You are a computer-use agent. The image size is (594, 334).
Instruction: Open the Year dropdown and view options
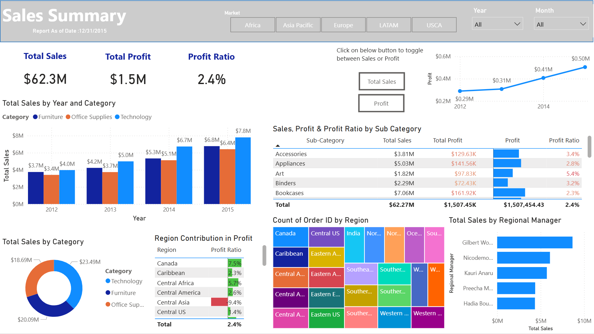497,23
